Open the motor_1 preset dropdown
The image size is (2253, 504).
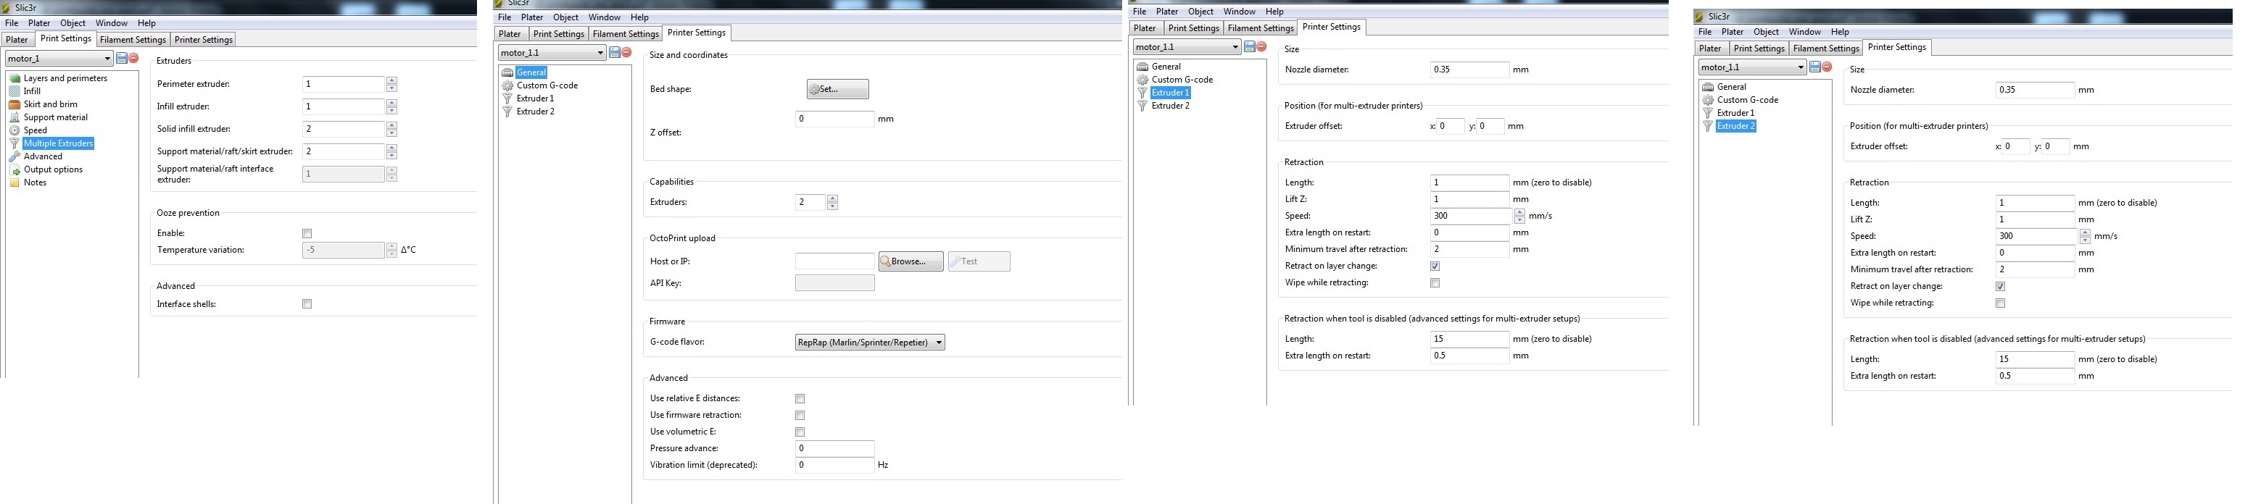click(59, 59)
